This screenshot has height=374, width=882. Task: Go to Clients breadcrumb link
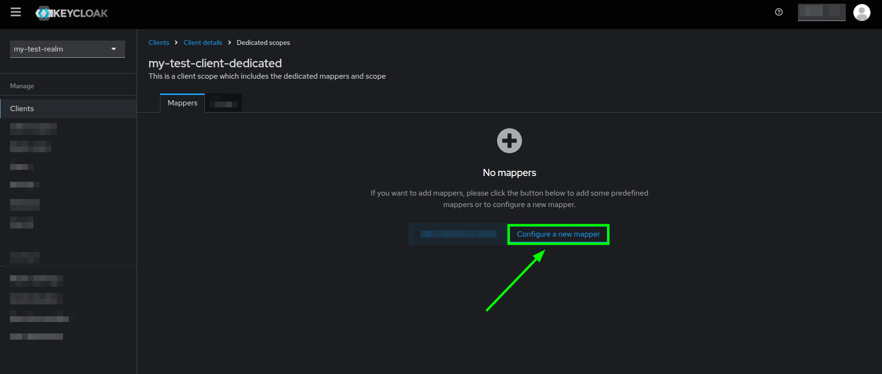159,42
